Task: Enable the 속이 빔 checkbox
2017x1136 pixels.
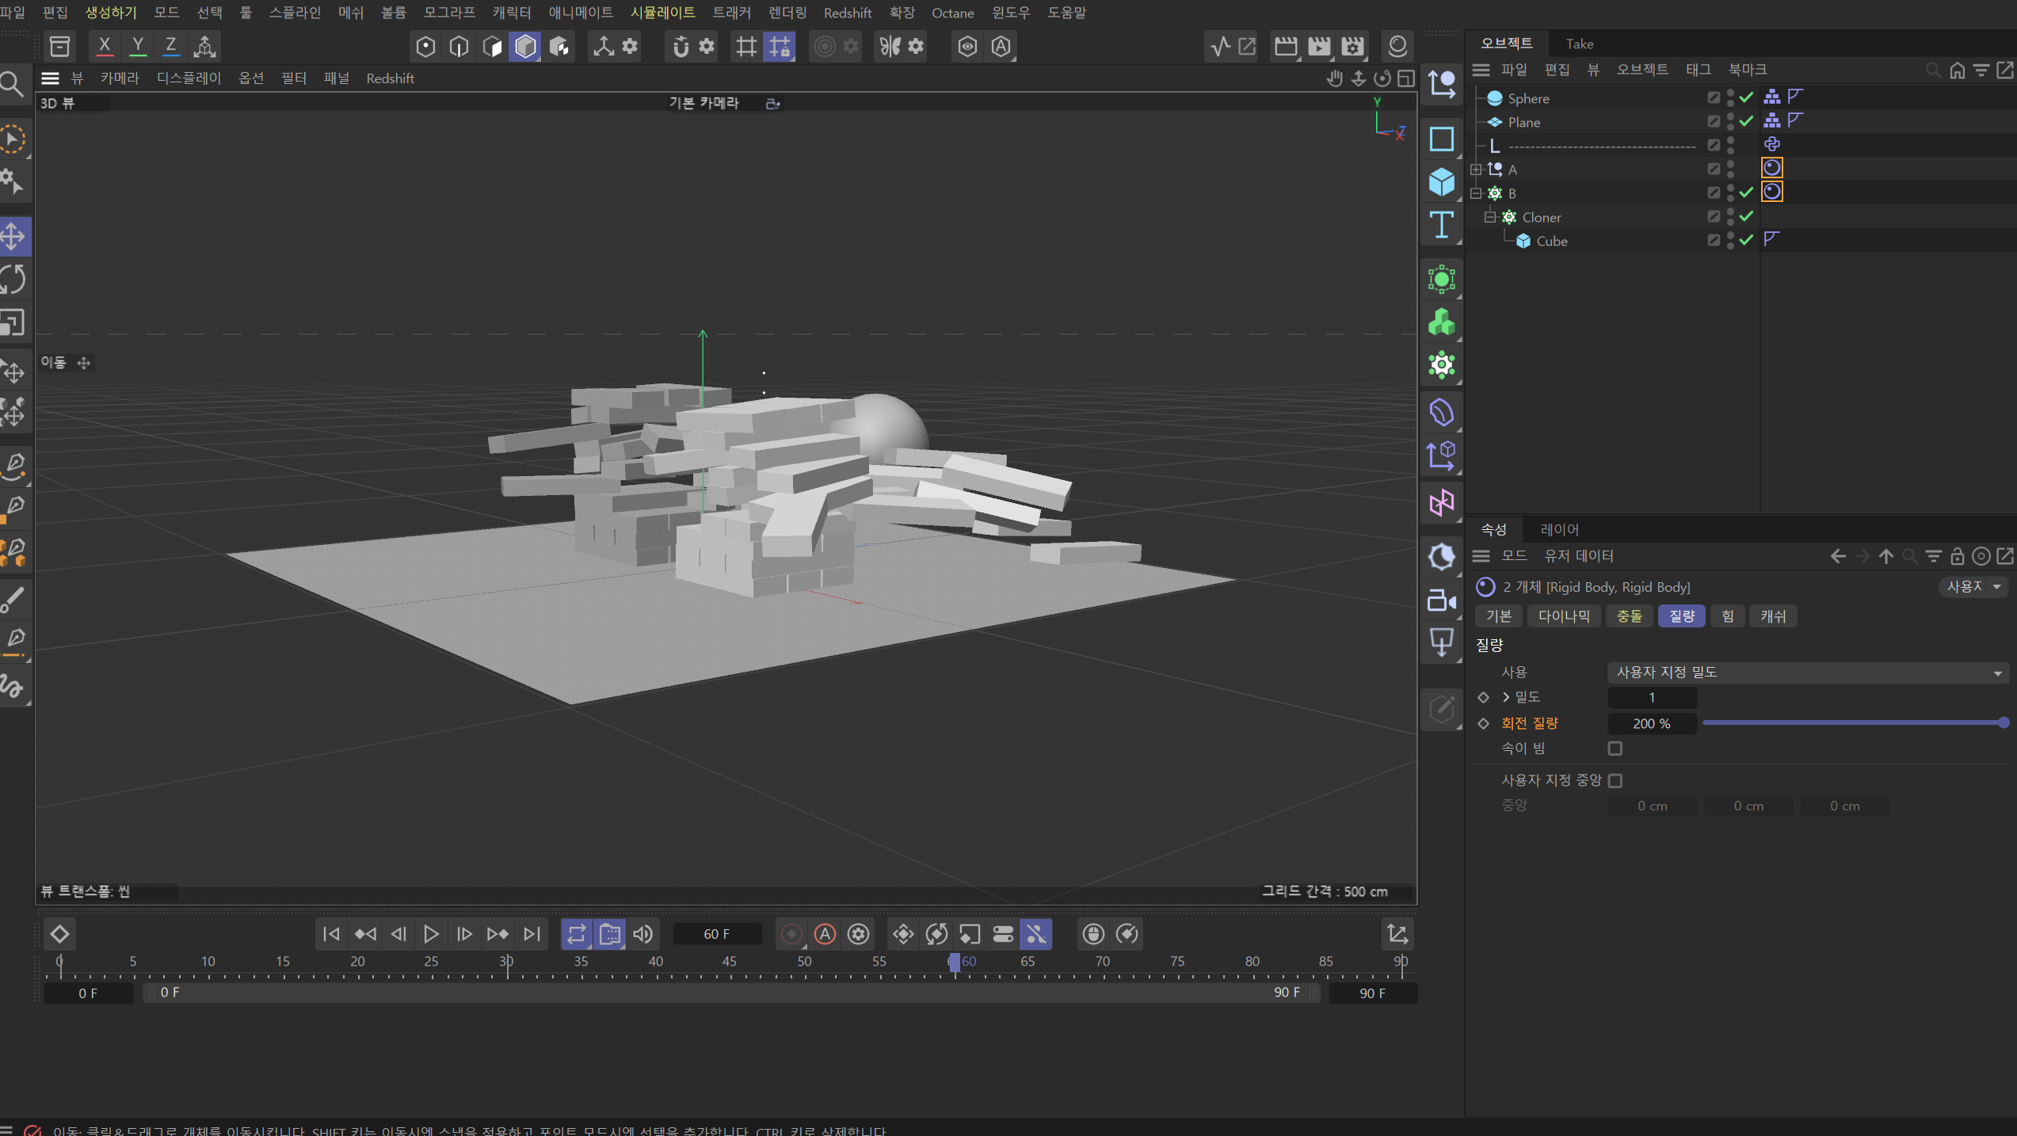Action: pyautogui.click(x=1615, y=749)
